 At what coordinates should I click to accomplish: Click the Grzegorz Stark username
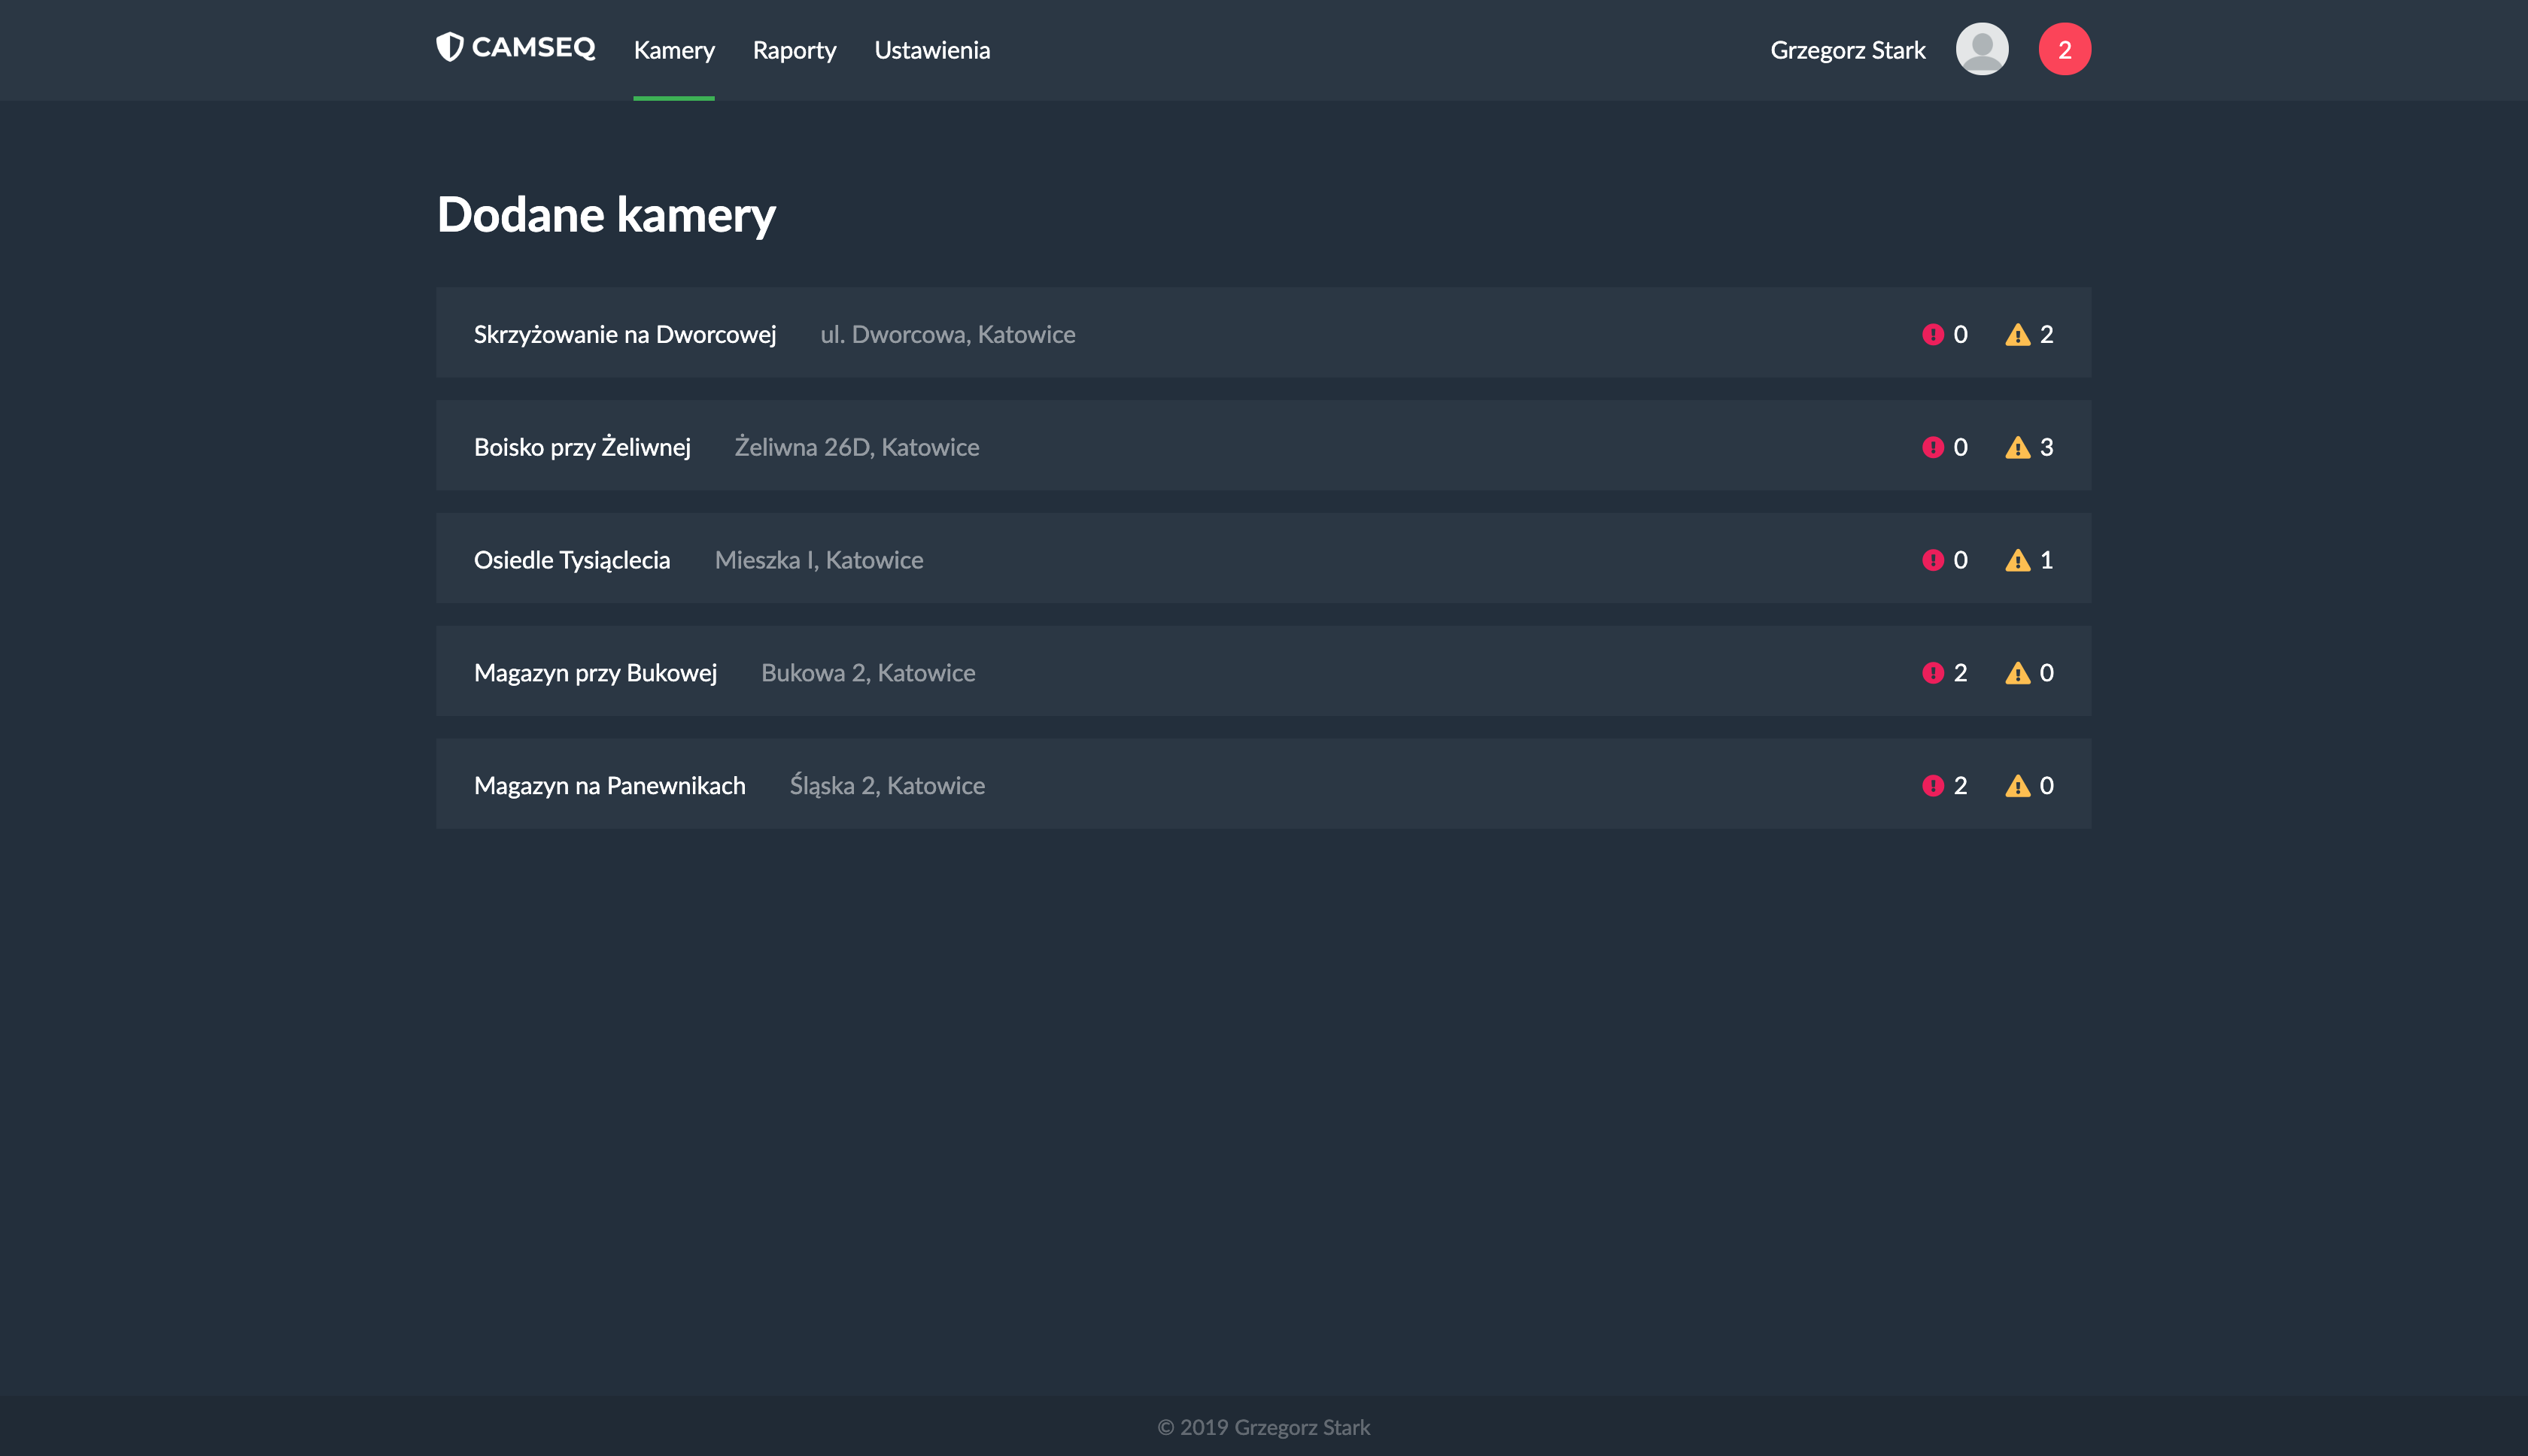point(1847,50)
